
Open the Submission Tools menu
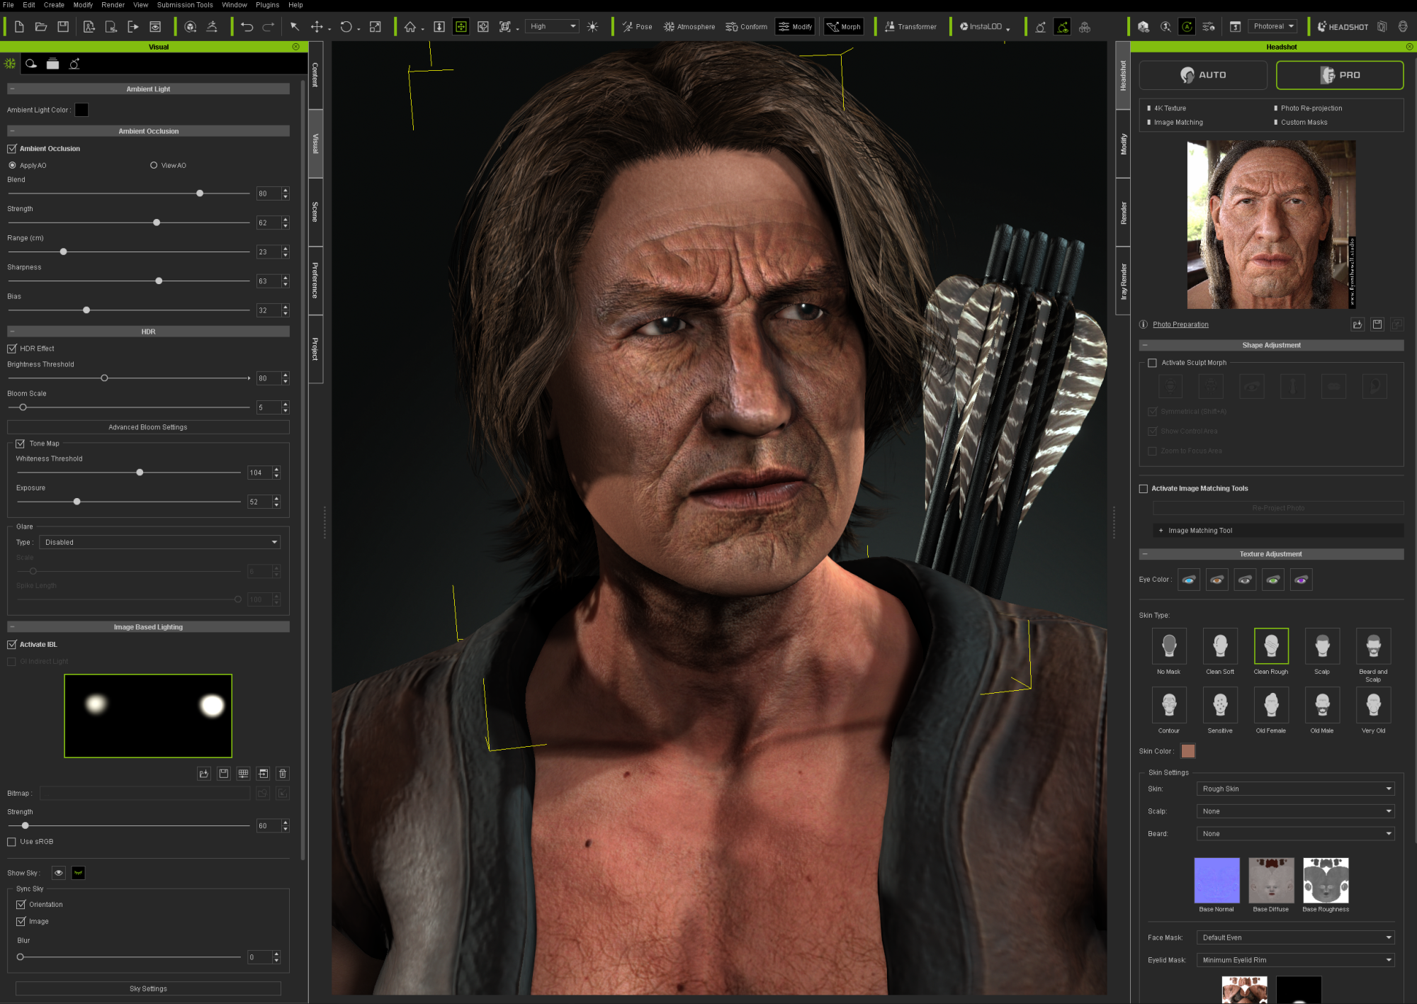pos(185,5)
